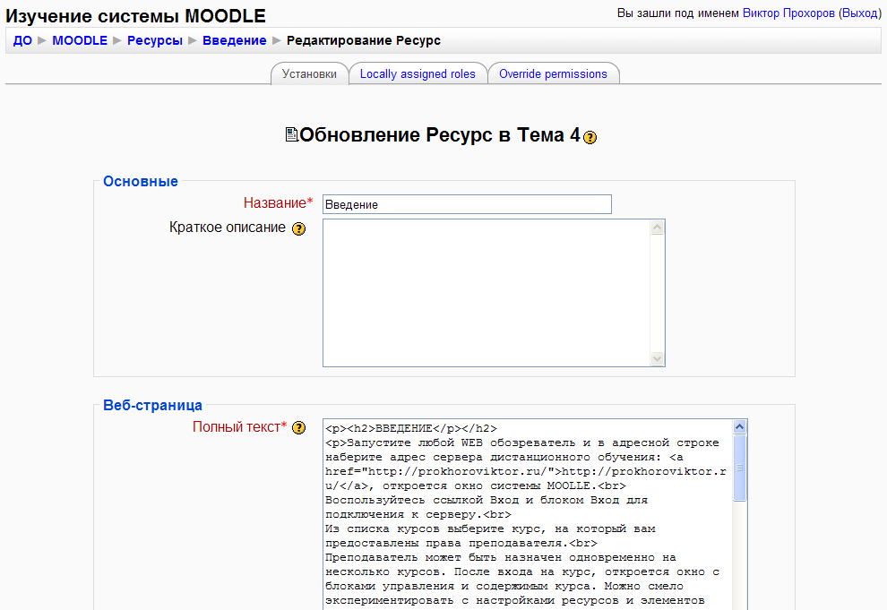
Task: Click the Основные section legend
Action: tap(141, 182)
